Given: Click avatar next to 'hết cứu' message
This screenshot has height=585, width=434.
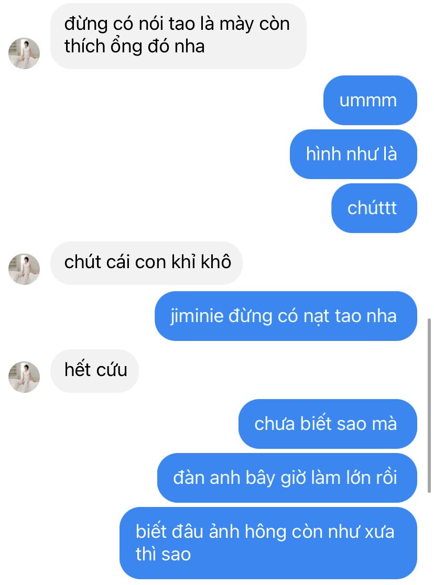Looking at the screenshot, I should click(x=24, y=377).
